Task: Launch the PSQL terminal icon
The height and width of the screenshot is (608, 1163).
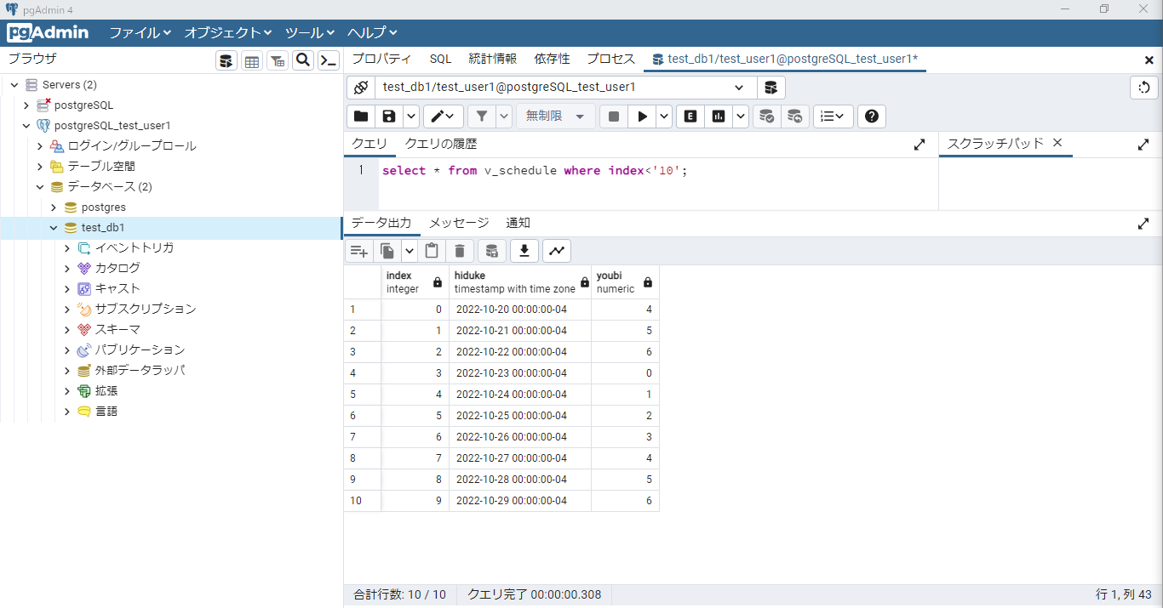Action: [x=329, y=60]
